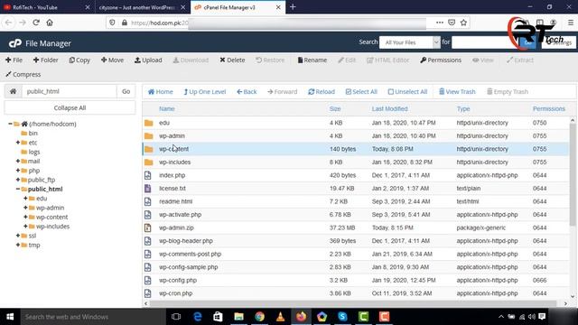Open VLC media player from taskbar
Image resolution: width=578 pixels, height=325 pixels.
coord(280,317)
